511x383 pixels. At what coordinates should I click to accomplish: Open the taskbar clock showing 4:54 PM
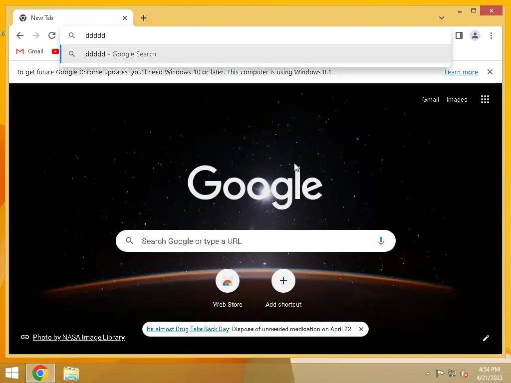[x=489, y=374]
